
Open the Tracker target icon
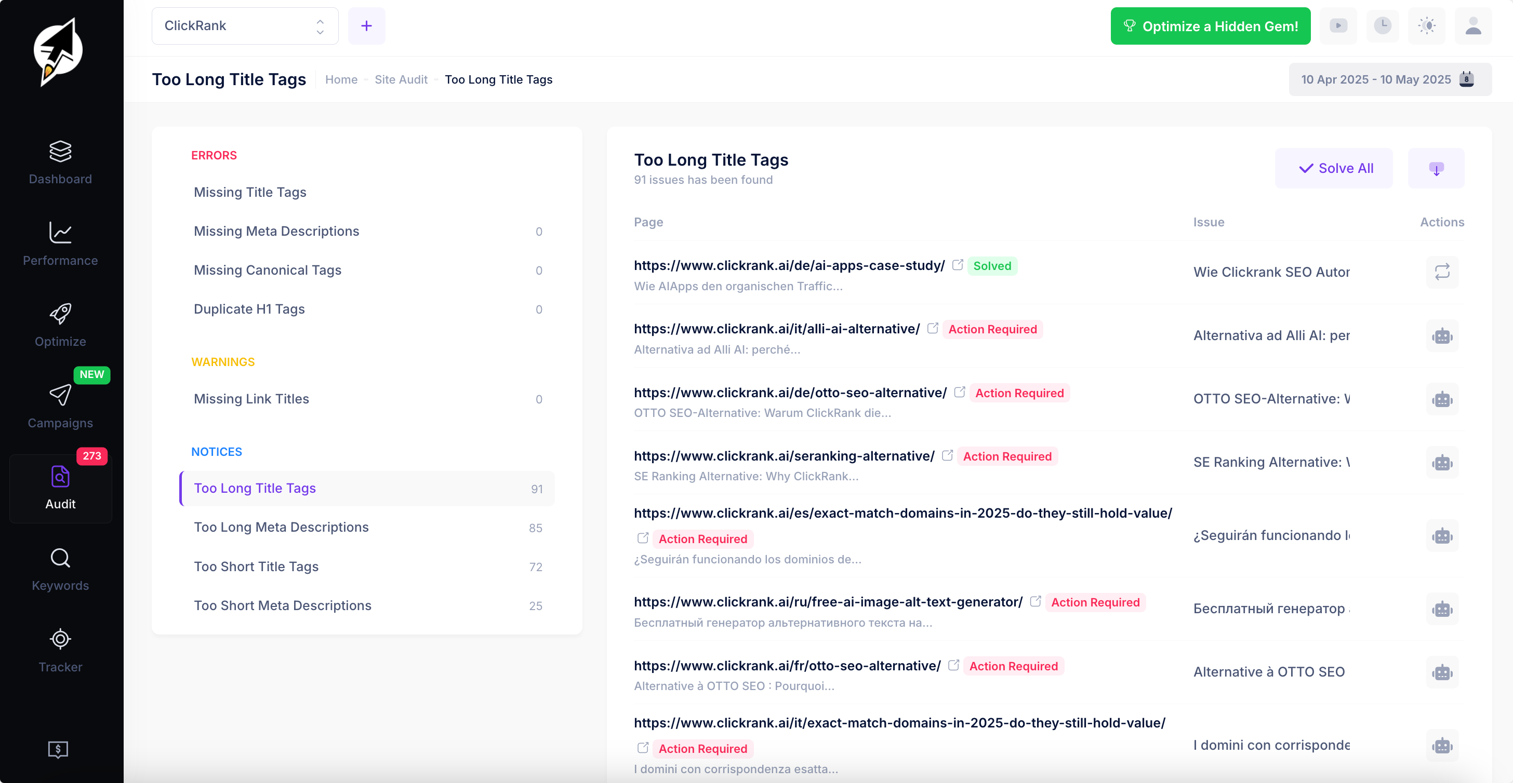(60, 639)
